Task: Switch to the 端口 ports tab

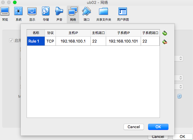Action: [x=87, y=14]
